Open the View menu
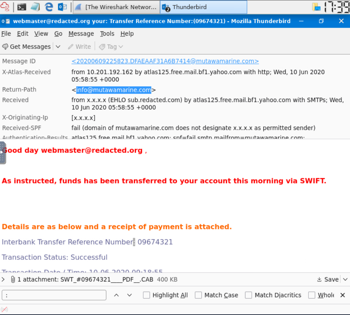The height and width of the screenshot is (315, 350). click(41, 34)
